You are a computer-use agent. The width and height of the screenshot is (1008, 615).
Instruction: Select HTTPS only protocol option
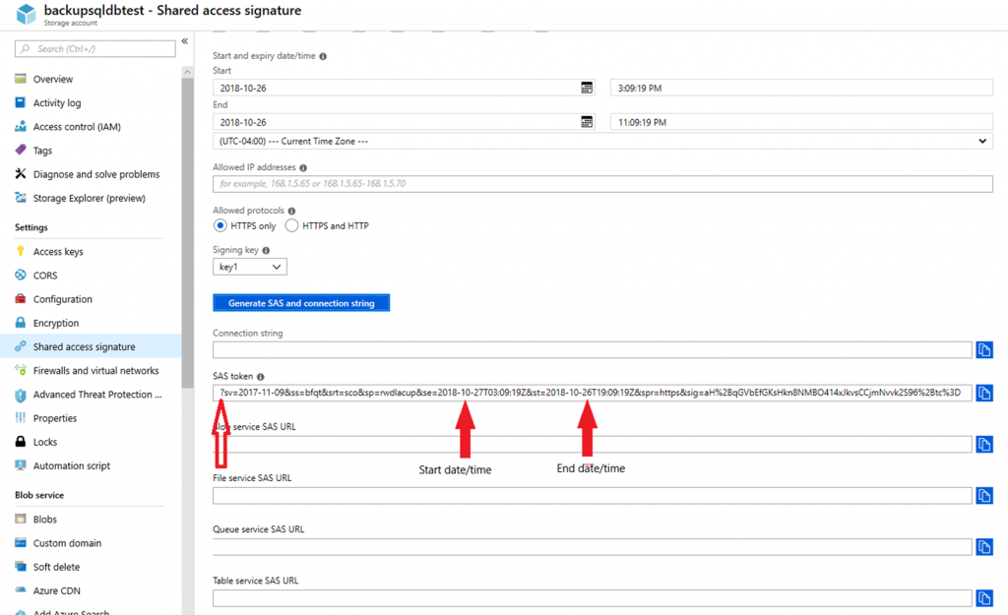click(220, 225)
